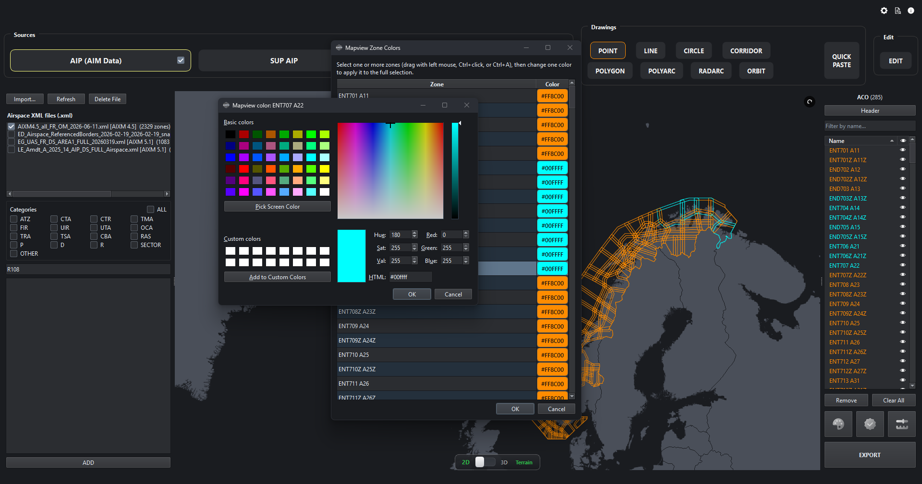Click the map refresh spinner icon

click(810, 102)
